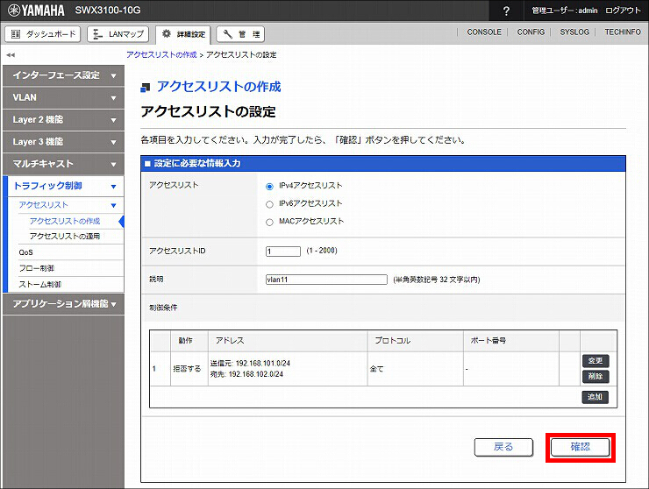The image size is (649, 489).
Task: Open CONSOLE link
Action: 484,32
